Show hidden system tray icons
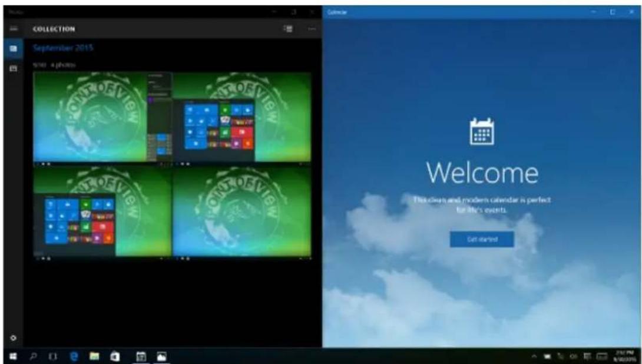Image resolution: width=642 pixels, height=364 pixels. (534, 356)
